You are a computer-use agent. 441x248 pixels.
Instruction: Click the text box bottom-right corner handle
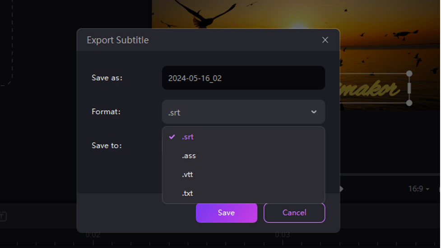click(409, 103)
